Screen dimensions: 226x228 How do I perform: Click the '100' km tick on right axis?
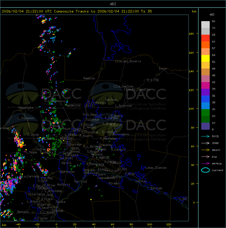tap(191, 109)
